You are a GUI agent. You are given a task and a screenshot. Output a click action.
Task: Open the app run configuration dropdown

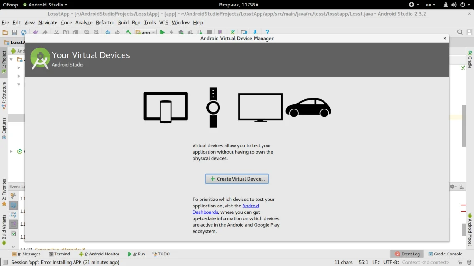(145, 32)
